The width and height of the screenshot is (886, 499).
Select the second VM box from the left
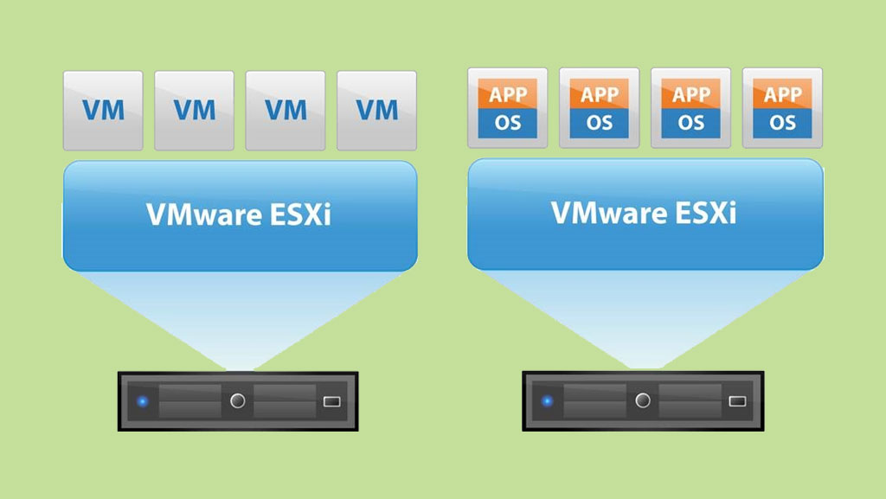[x=195, y=111]
